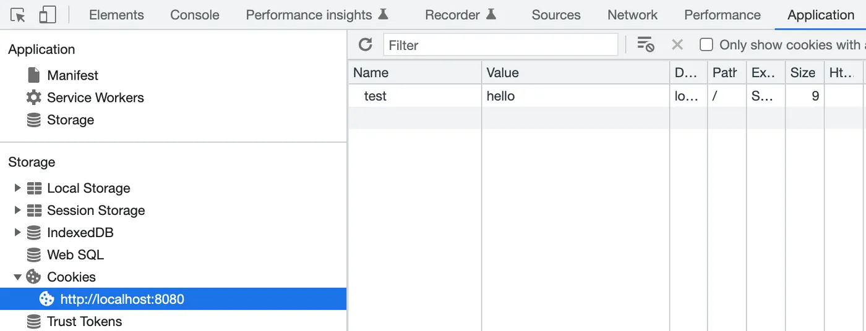Switch to the Console tab

coord(194,15)
